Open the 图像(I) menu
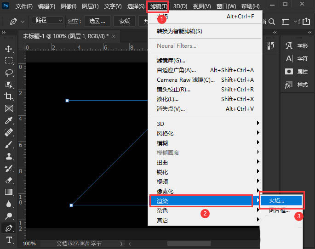The width and height of the screenshot is (315, 249). (69, 6)
